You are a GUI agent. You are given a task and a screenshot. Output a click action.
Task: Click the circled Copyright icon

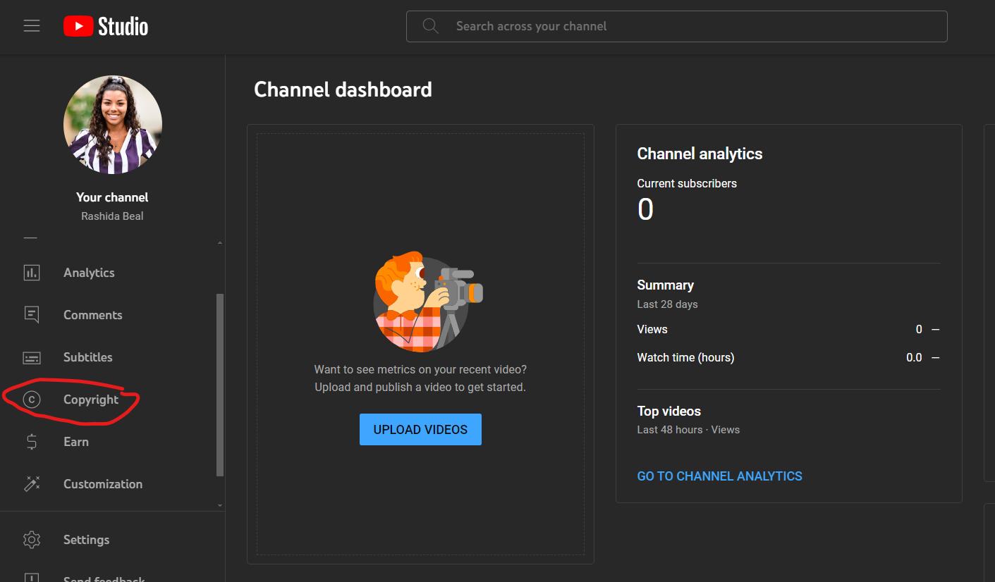pos(32,400)
